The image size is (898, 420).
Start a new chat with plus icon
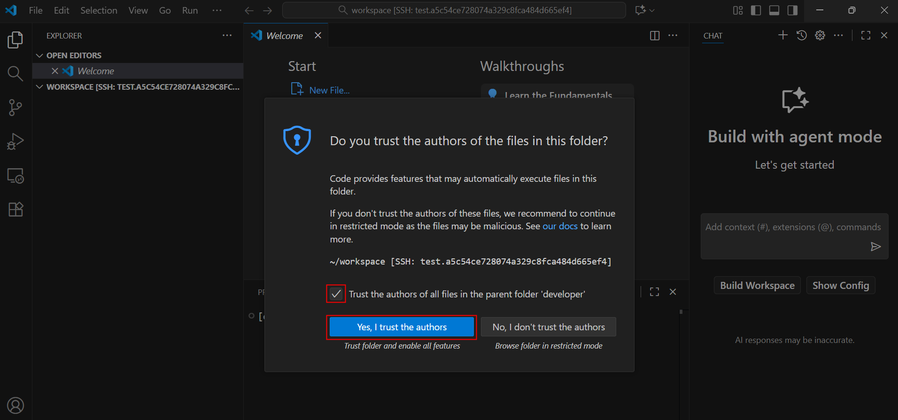(782, 35)
